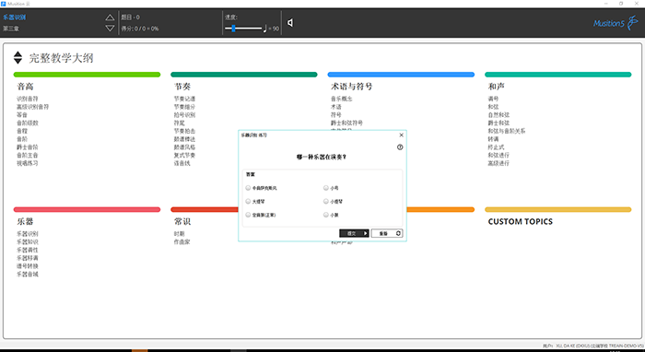Open the 自然和弦 topic
Viewport: 645px width, 352px height.
coord(498,115)
